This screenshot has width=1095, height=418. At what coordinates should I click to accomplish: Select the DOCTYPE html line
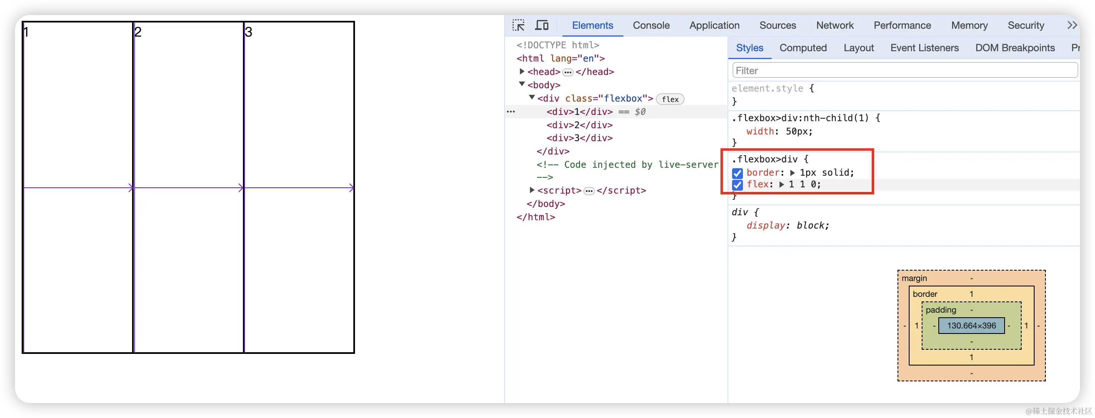tap(557, 45)
